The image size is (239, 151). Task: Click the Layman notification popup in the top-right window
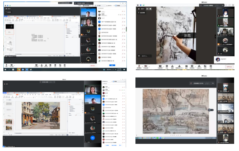point(224,59)
